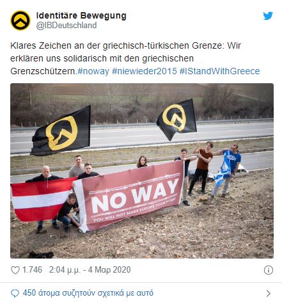Click the 1.746 likes count

coord(32,270)
